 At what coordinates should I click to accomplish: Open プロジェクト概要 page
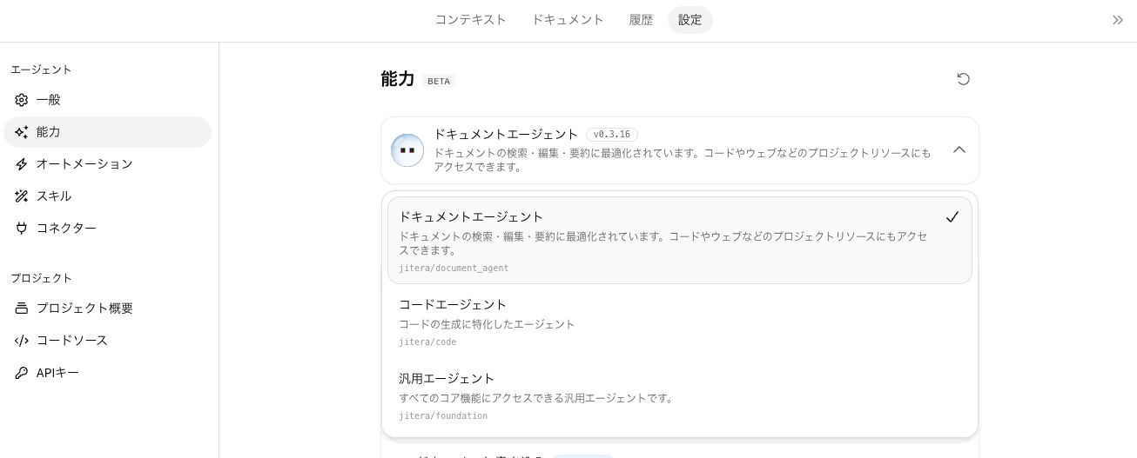click(108, 309)
